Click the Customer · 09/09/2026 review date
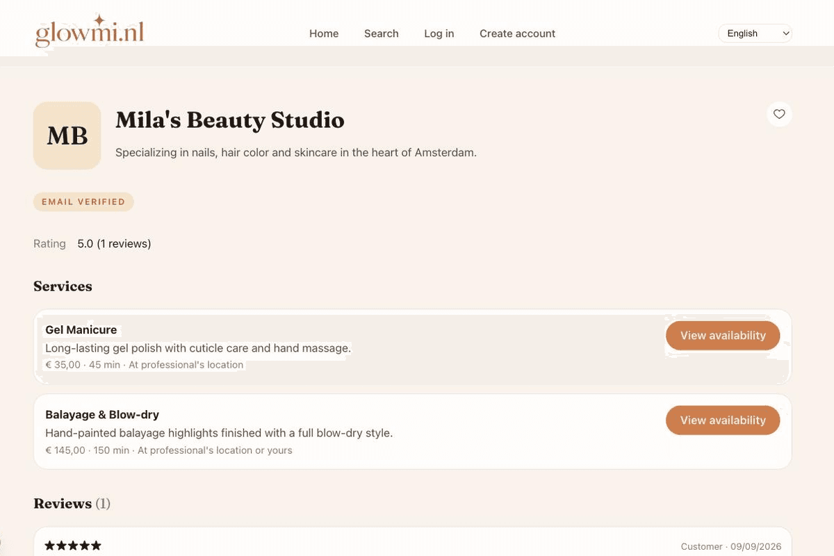 730,547
